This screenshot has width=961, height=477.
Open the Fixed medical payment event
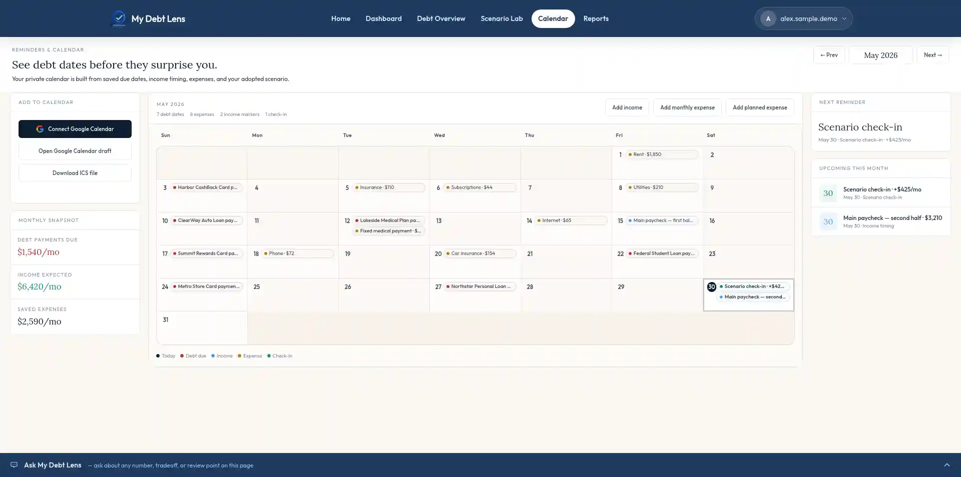[x=389, y=231]
